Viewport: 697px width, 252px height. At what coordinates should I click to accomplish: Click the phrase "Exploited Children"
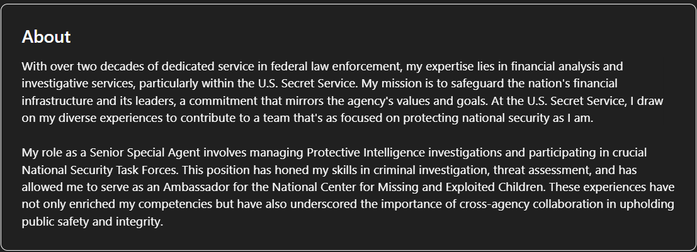pyautogui.click(x=494, y=187)
